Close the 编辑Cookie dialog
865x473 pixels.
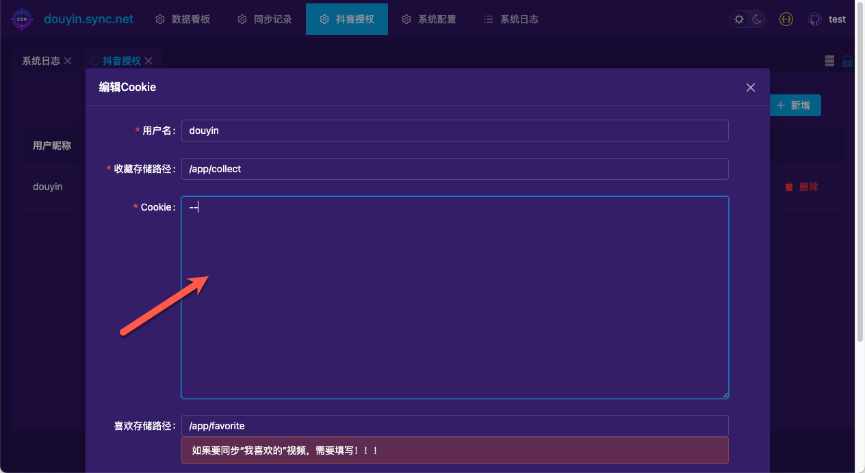750,87
